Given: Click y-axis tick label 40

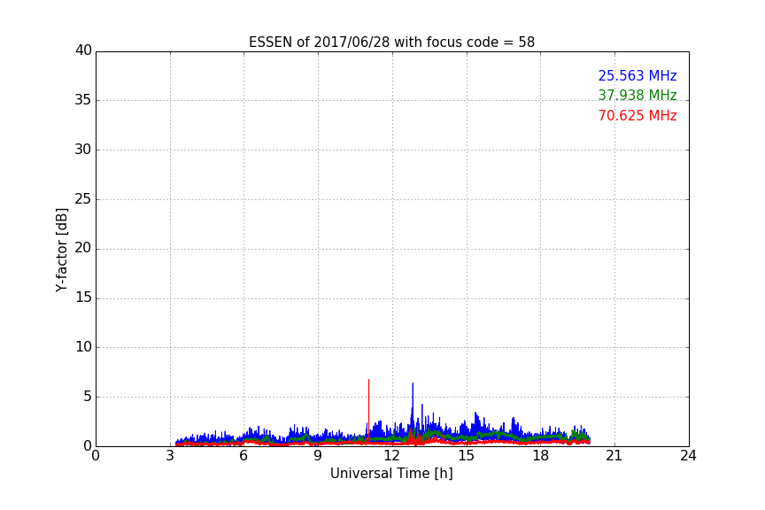Looking at the screenshot, I should pos(83,50).
